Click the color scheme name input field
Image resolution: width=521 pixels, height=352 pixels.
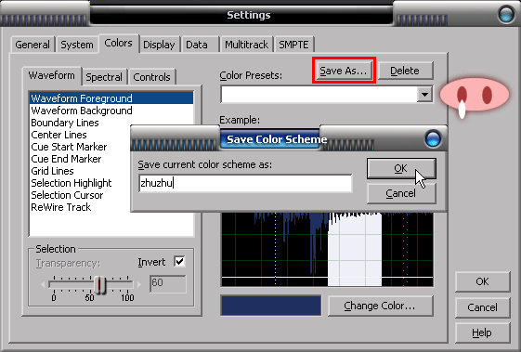tap(245, 183)
